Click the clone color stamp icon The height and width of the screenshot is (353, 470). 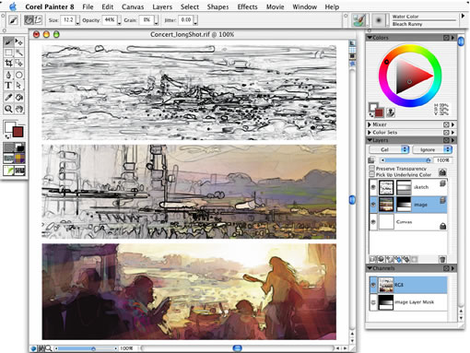391,112
